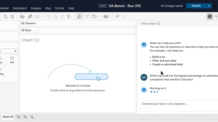Open the Dashboard menu
Screen dimensions: 218x122
pos(20,8)
